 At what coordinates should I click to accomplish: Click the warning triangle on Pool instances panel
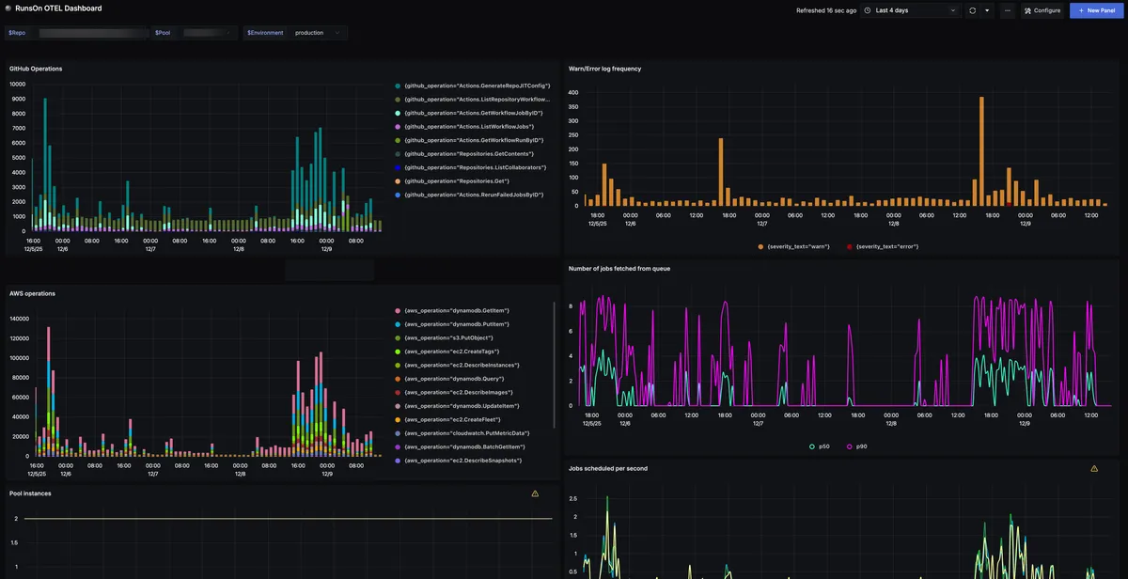click(535, 493)
